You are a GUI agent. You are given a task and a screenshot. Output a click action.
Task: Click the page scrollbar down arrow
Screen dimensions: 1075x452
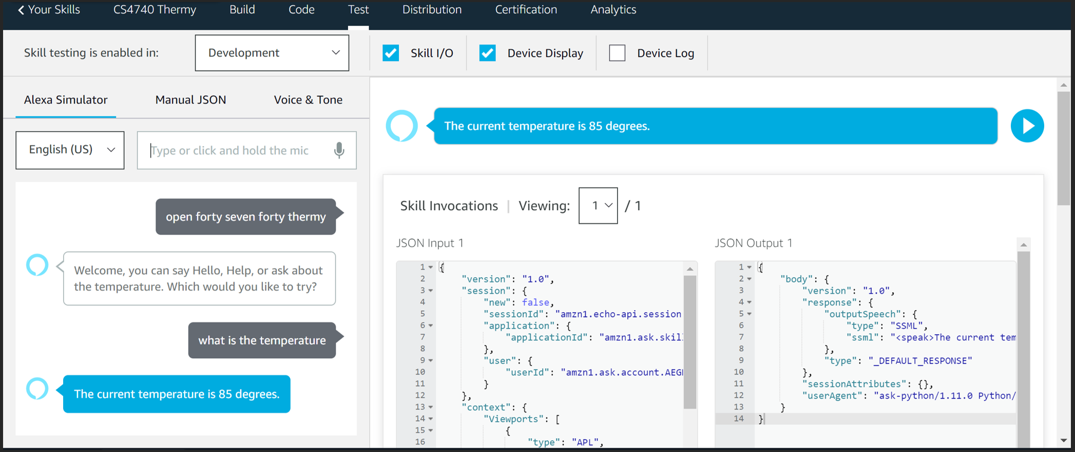(1064, 441)
